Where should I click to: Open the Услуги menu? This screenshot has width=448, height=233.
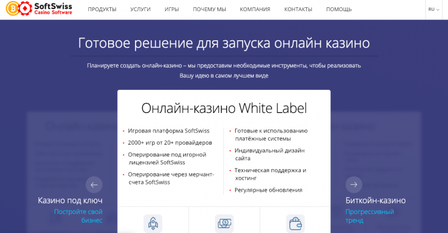click(140, 9)
